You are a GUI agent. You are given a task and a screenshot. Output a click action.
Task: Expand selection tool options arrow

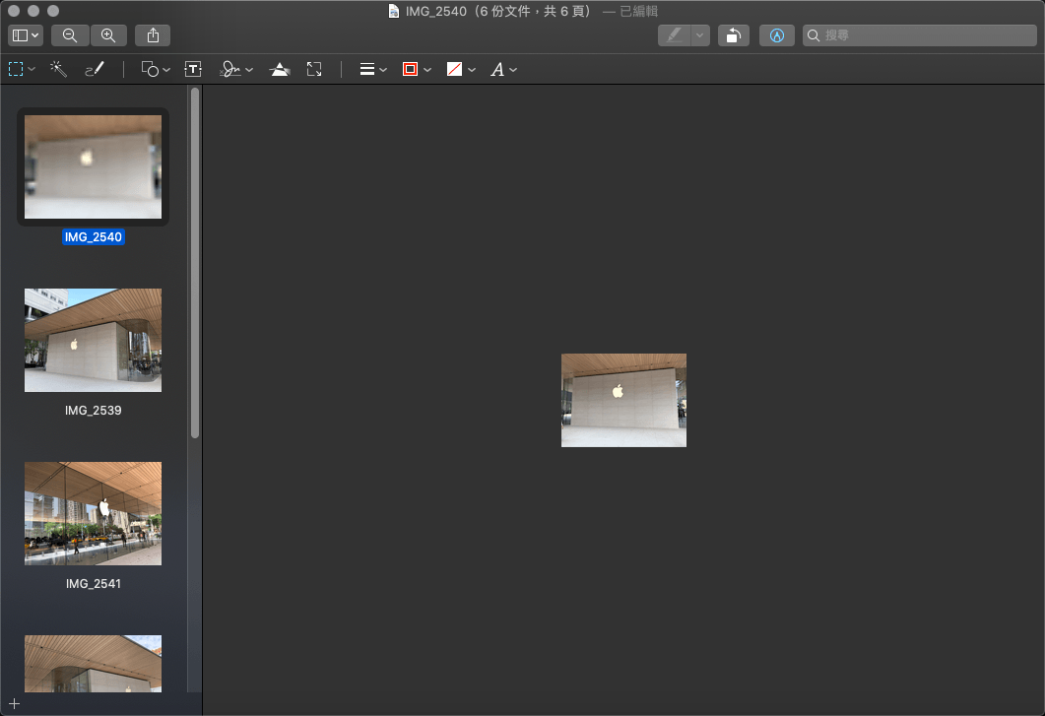point(32,69)
